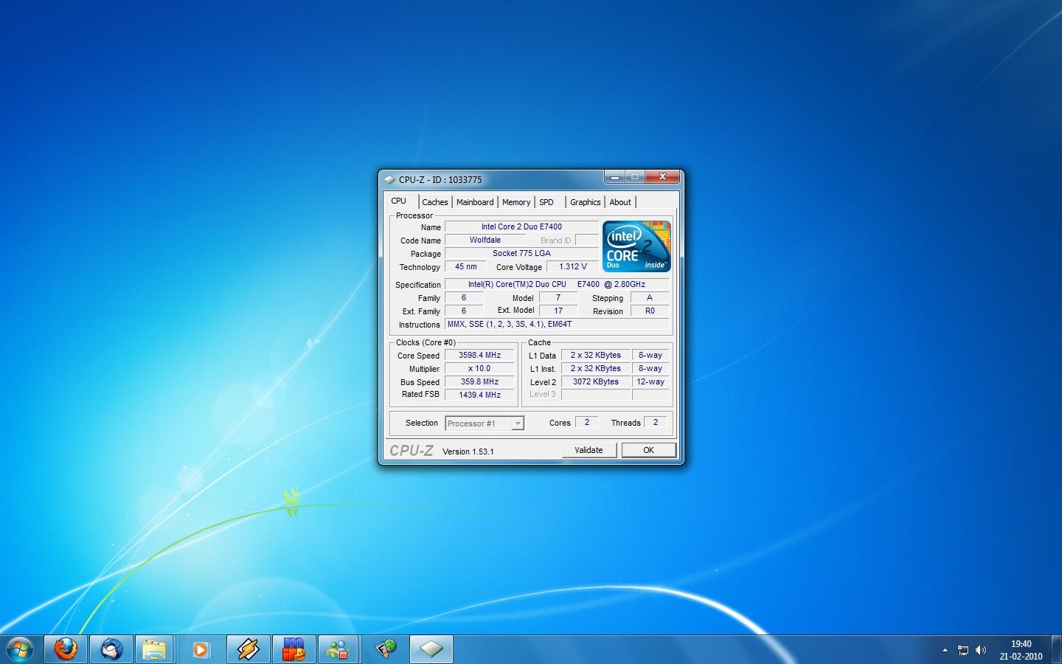Open the About tab
1062x664 pixels.
point(620,202)
